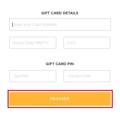
Task: Click the Card Number placeholder text
Action: [35, 25]
